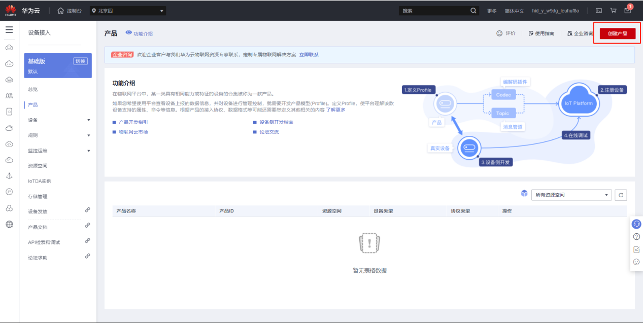Click the 资源空间 column header

[x=332, y=211]
